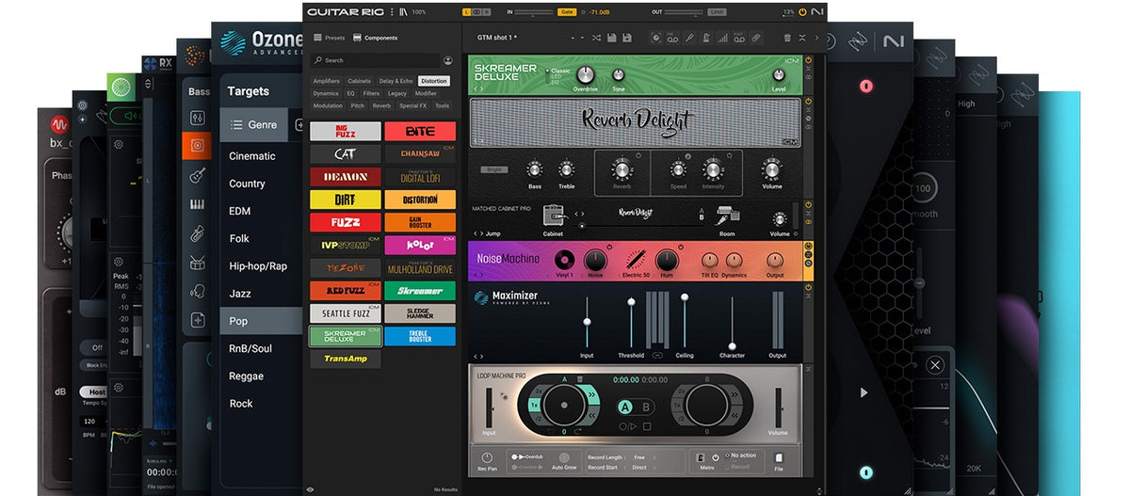Select the Reverb category filter

381,106
